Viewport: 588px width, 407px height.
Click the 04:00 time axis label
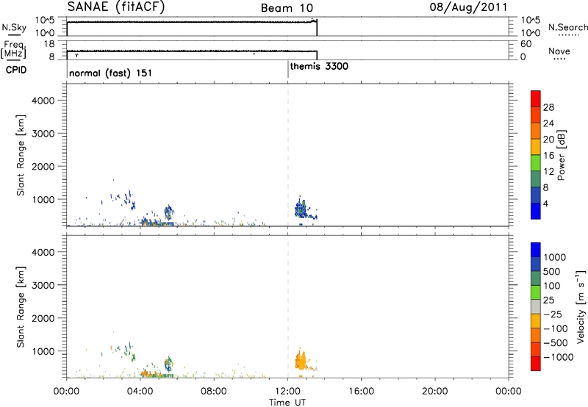[x=140, y=392]
